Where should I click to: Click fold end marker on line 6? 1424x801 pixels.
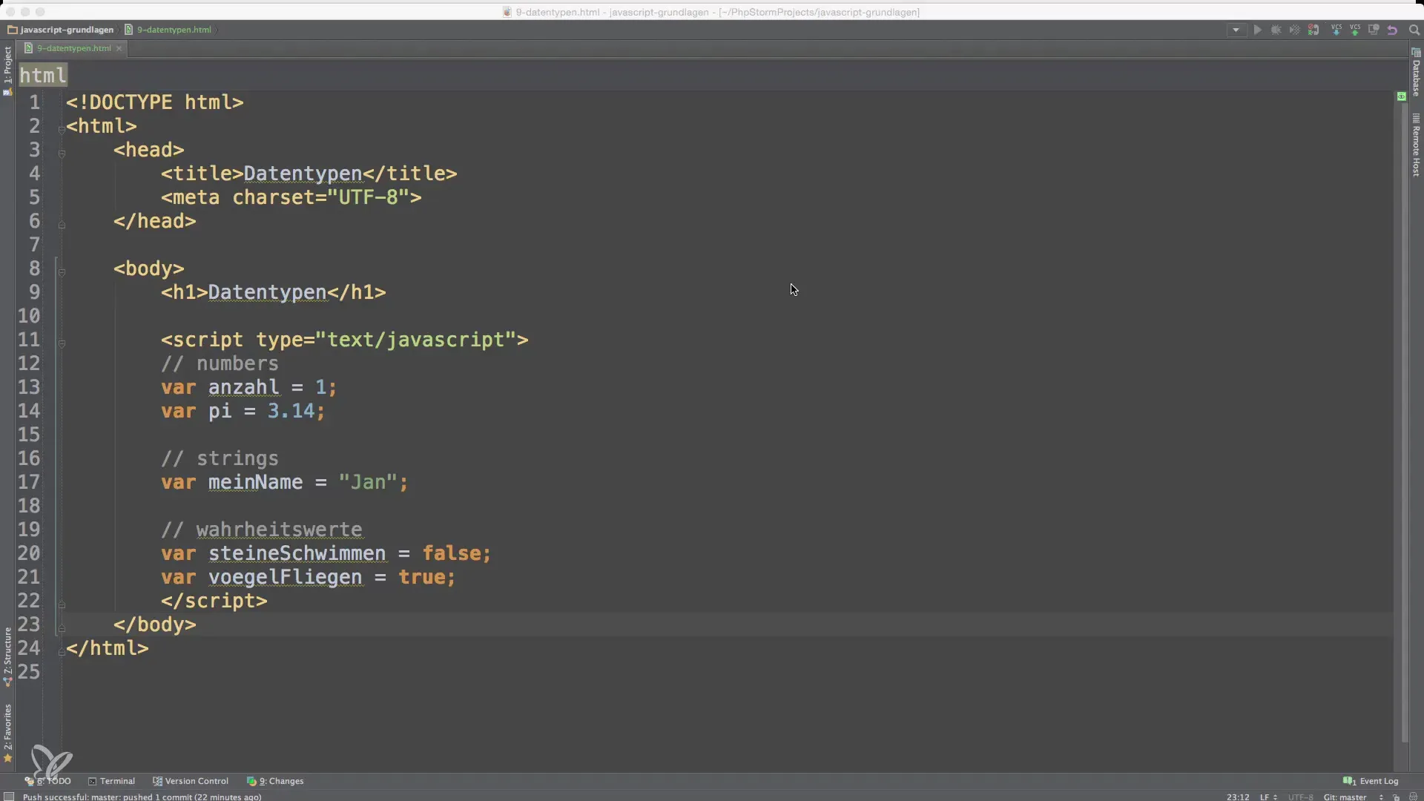(62, 224)
